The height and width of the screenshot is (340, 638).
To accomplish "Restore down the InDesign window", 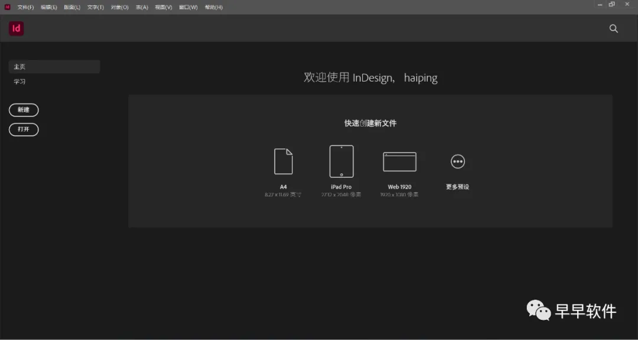I will pyautogui.click(x=611, y=5).
